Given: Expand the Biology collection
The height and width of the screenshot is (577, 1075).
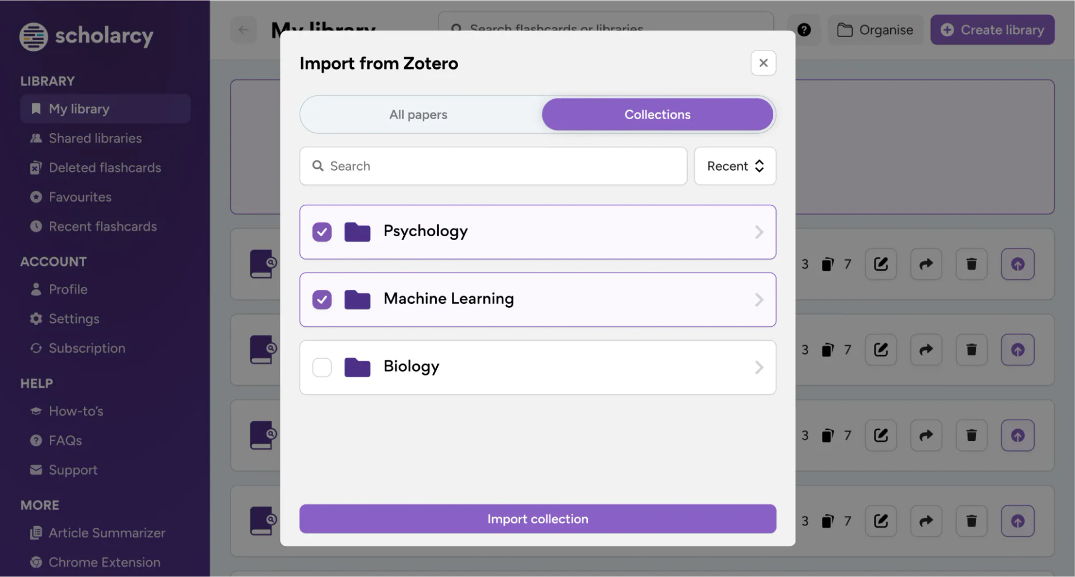Looking at the screenshot, I should [759, 367].
